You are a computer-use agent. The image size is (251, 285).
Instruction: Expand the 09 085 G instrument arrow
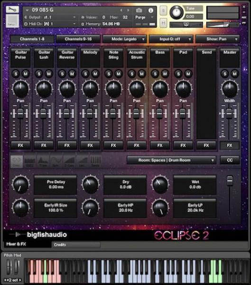[27, 10]
